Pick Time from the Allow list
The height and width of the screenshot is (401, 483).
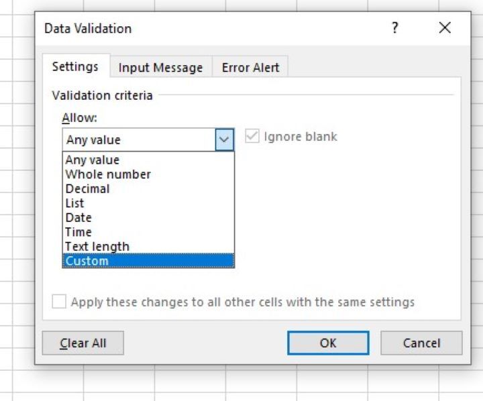click(78, 232)
